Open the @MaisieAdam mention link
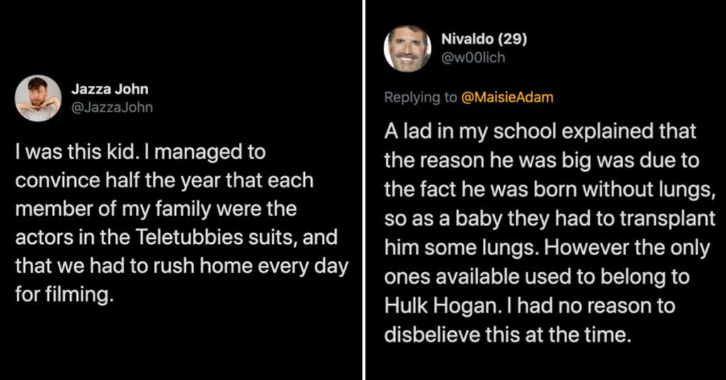 coord(507,98)
